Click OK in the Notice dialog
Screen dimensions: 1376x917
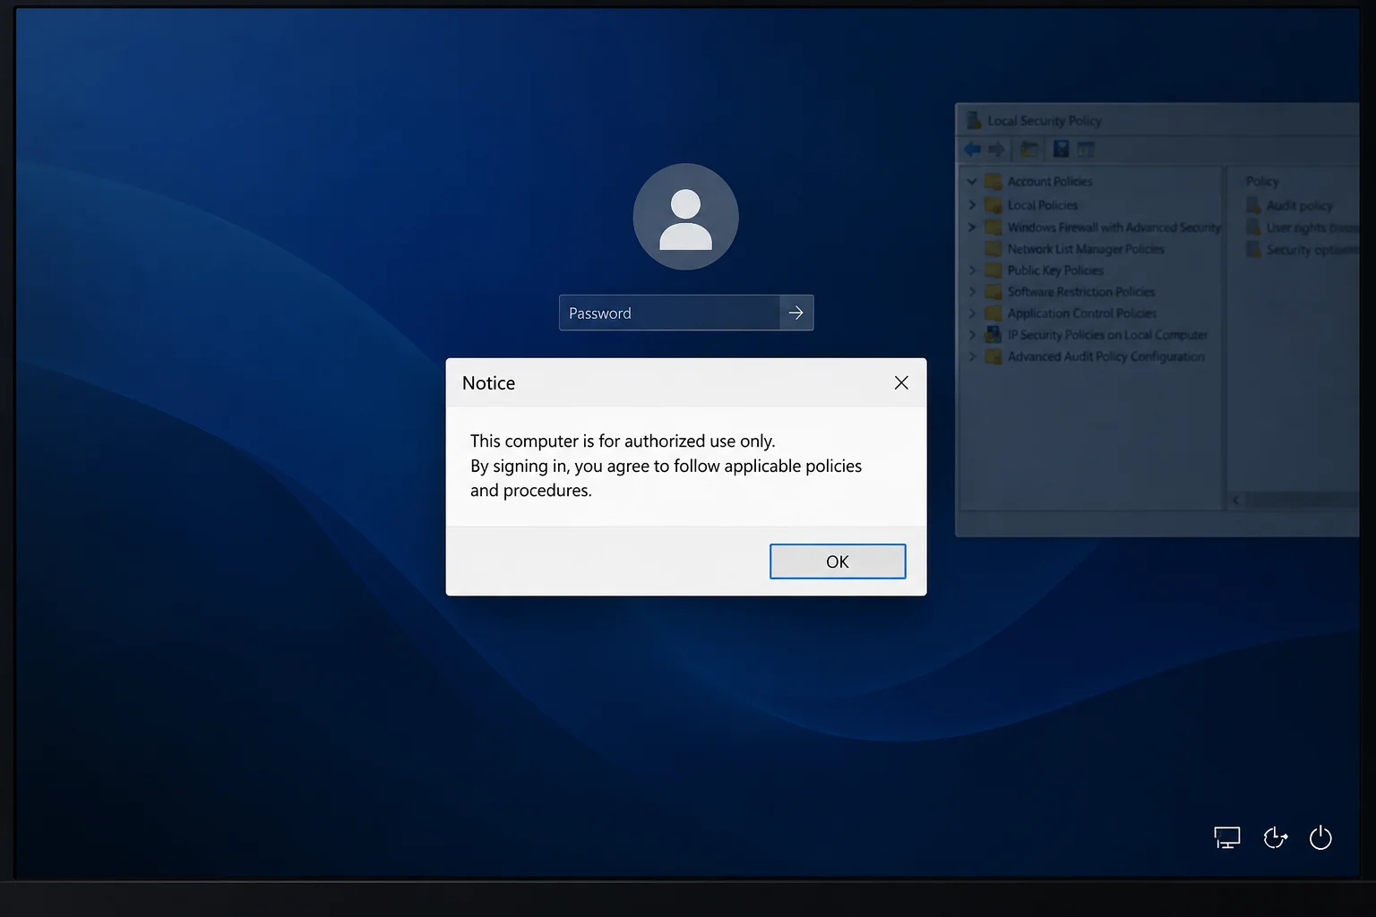(x=838, y=561)
